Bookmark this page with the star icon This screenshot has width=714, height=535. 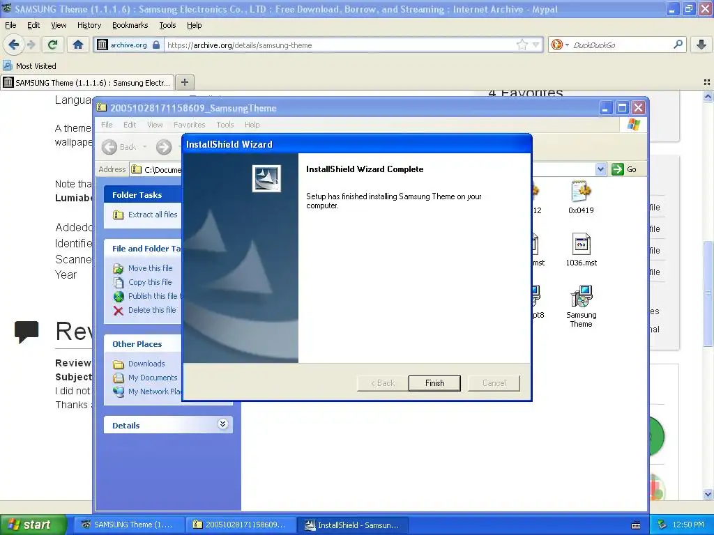522,45
